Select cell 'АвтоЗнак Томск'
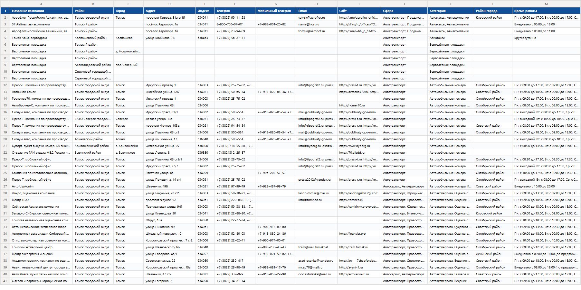This screenshot has width=581, height=290. click(x=41, y=92)
